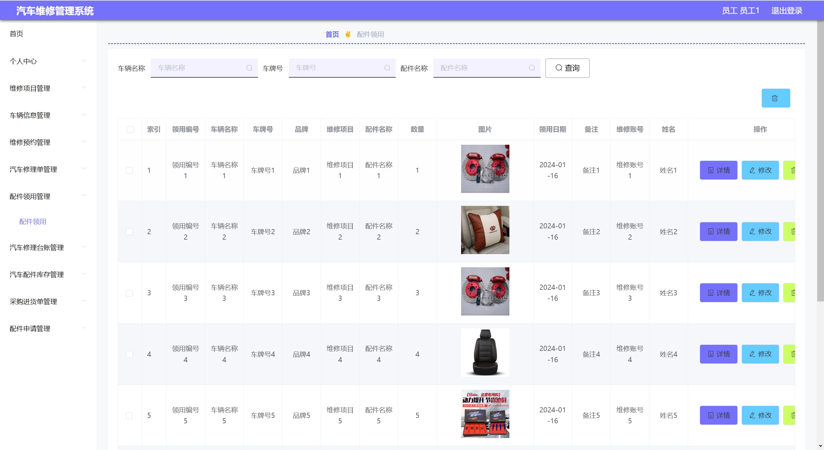824x450 pixels.
Task: Click the green delete icon in row 2
Action: (791, 232)
